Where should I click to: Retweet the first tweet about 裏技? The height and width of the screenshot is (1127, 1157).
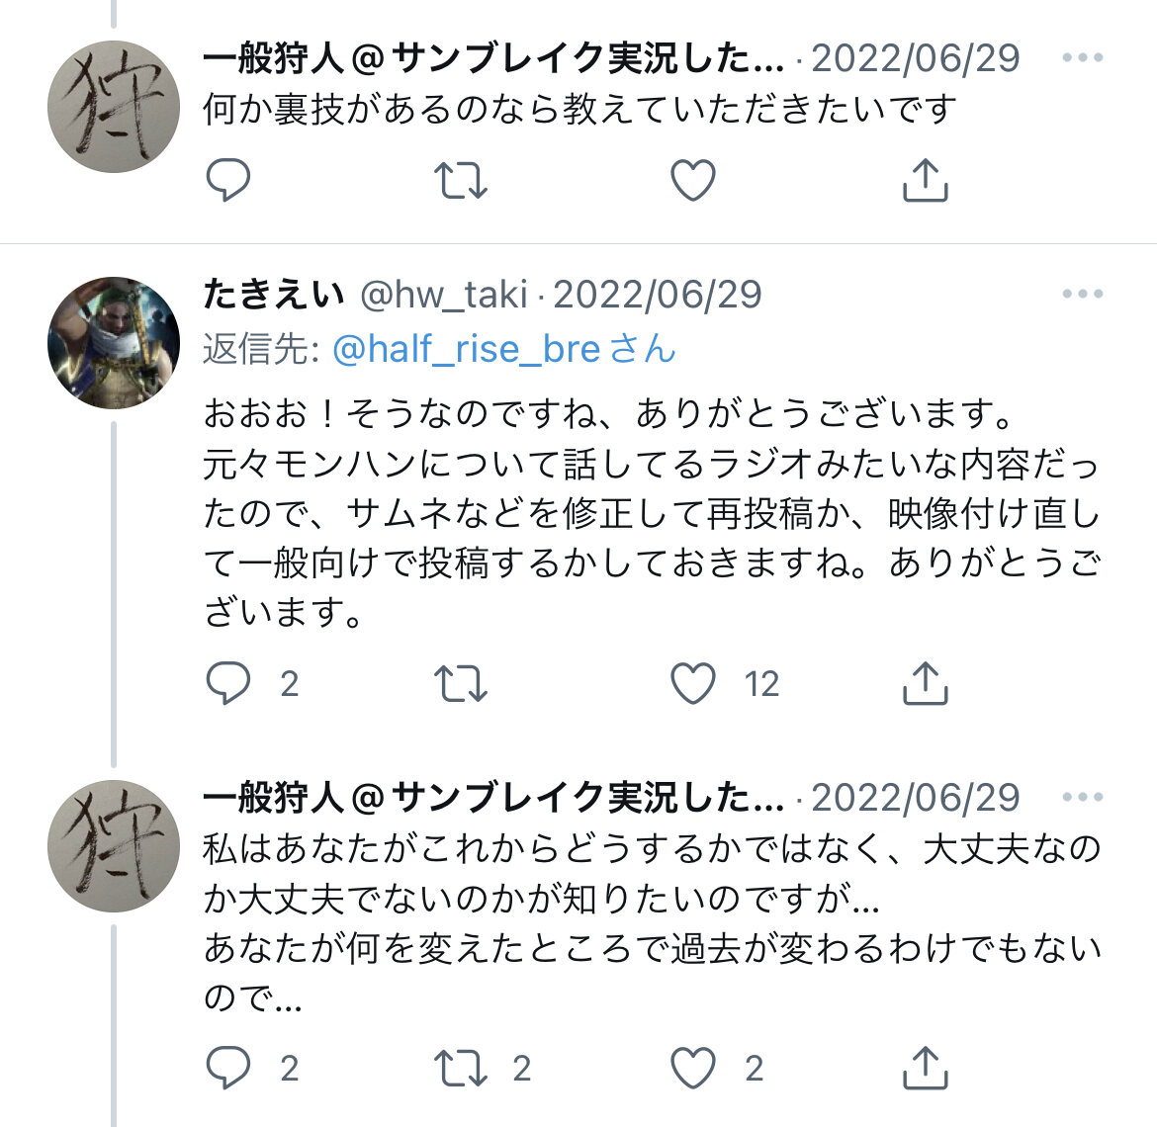461,181
